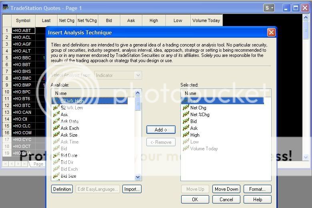Open Help for the dialog

point(258,200)
